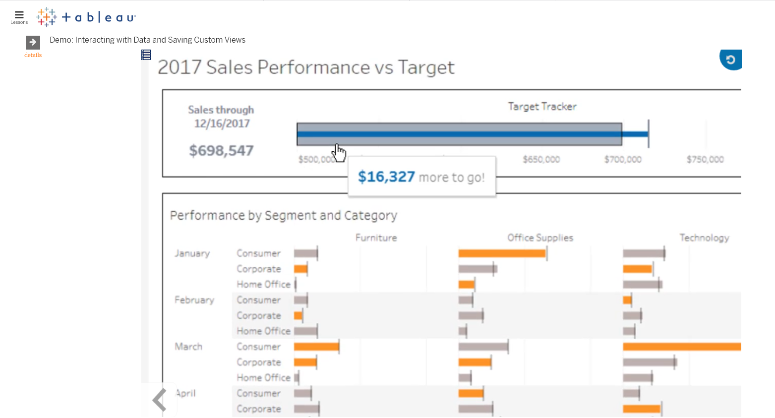This screenshot has height=418, width=775.
Task: Click 'Performance by Segment and Category' heading
Action: click(284, 215)
